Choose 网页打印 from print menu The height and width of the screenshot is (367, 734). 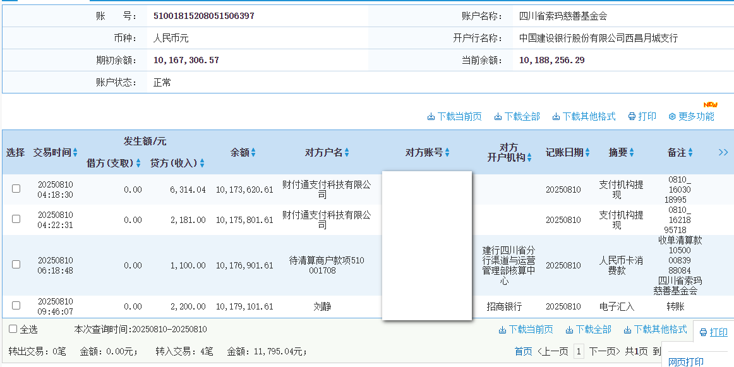(x=686, y=361)
